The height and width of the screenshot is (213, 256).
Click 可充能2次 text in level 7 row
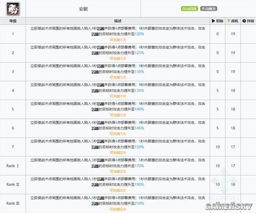[x=118, y=153]
